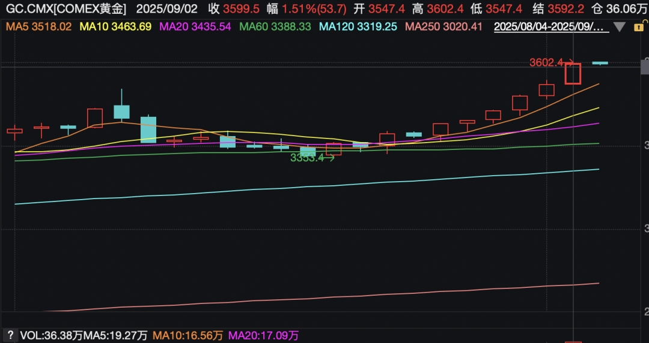Click the 3353.4 low price arrow marker
This screenshot has width=649, height=343.
[311, 158]
